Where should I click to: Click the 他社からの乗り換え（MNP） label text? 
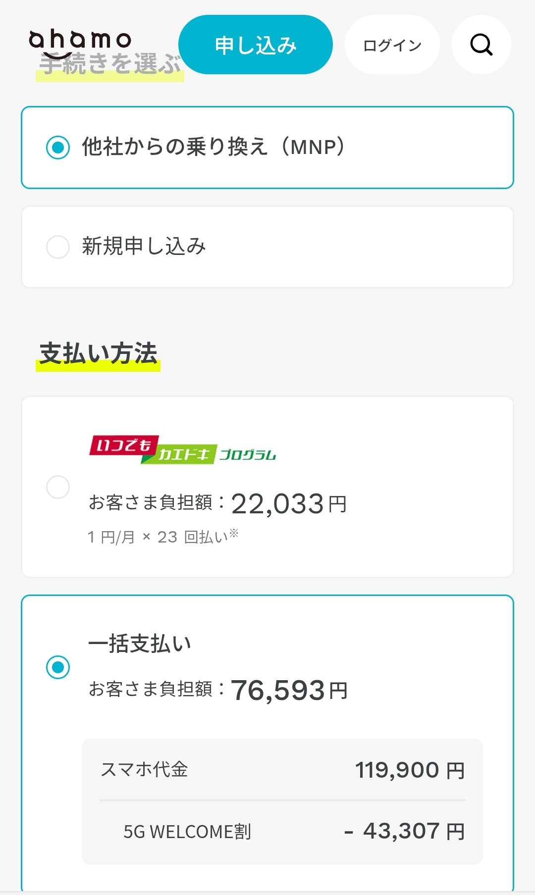[x=213, y=148]
